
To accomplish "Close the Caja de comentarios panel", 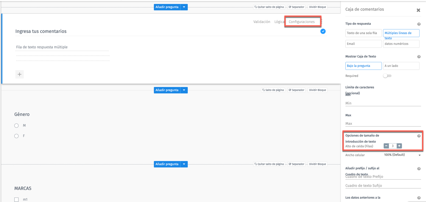I will [x=418, y=10].
